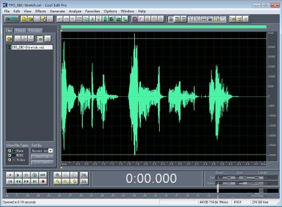Click the '216 GB free' status entry
The image size is (282, 207).
(x=260, y=202)
